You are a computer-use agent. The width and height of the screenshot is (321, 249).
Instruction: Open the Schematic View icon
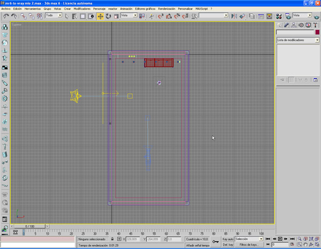tap(269, 16)
